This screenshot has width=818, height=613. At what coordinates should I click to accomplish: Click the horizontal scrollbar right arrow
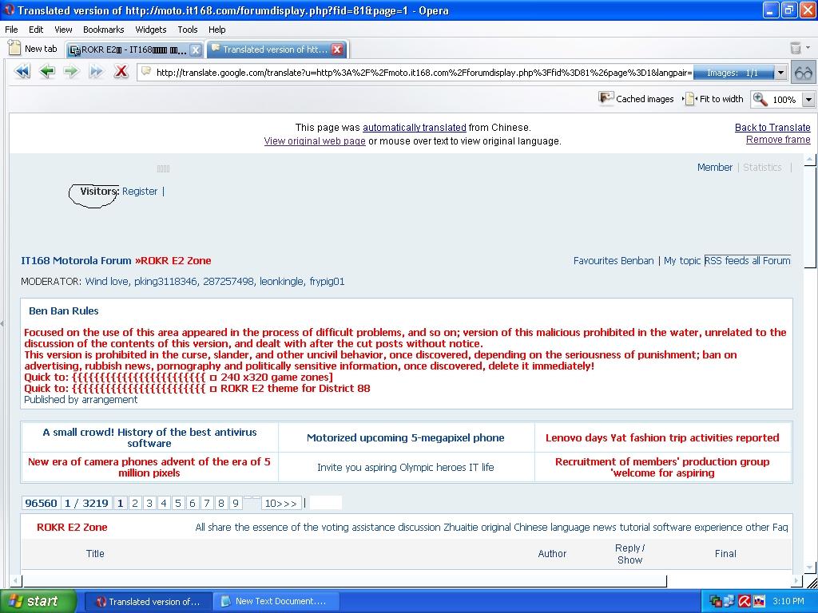click(796, 580)
